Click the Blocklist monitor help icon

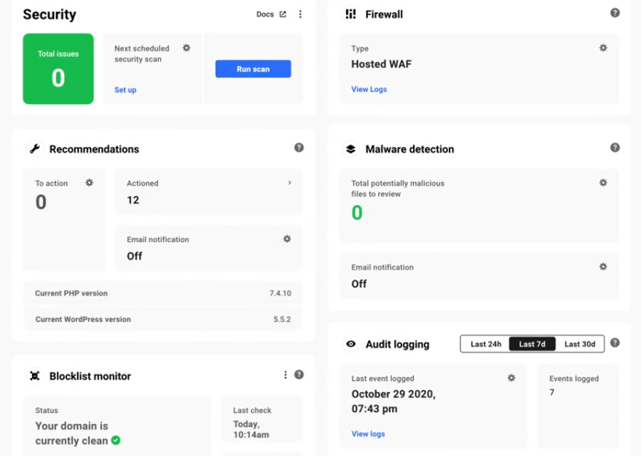(299, 375)
